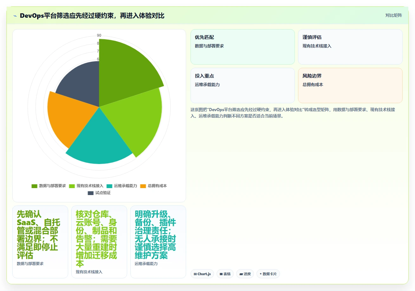The height and width of the screenshot is (291, 415).
Task: Toggle 运维承载能力 legend swatch
Action: 109,186
